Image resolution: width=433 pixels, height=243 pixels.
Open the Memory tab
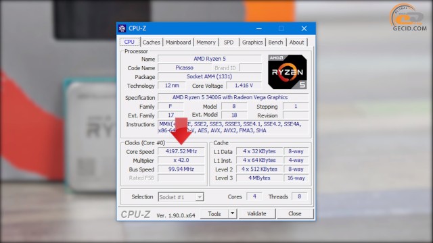coord(206,43)
